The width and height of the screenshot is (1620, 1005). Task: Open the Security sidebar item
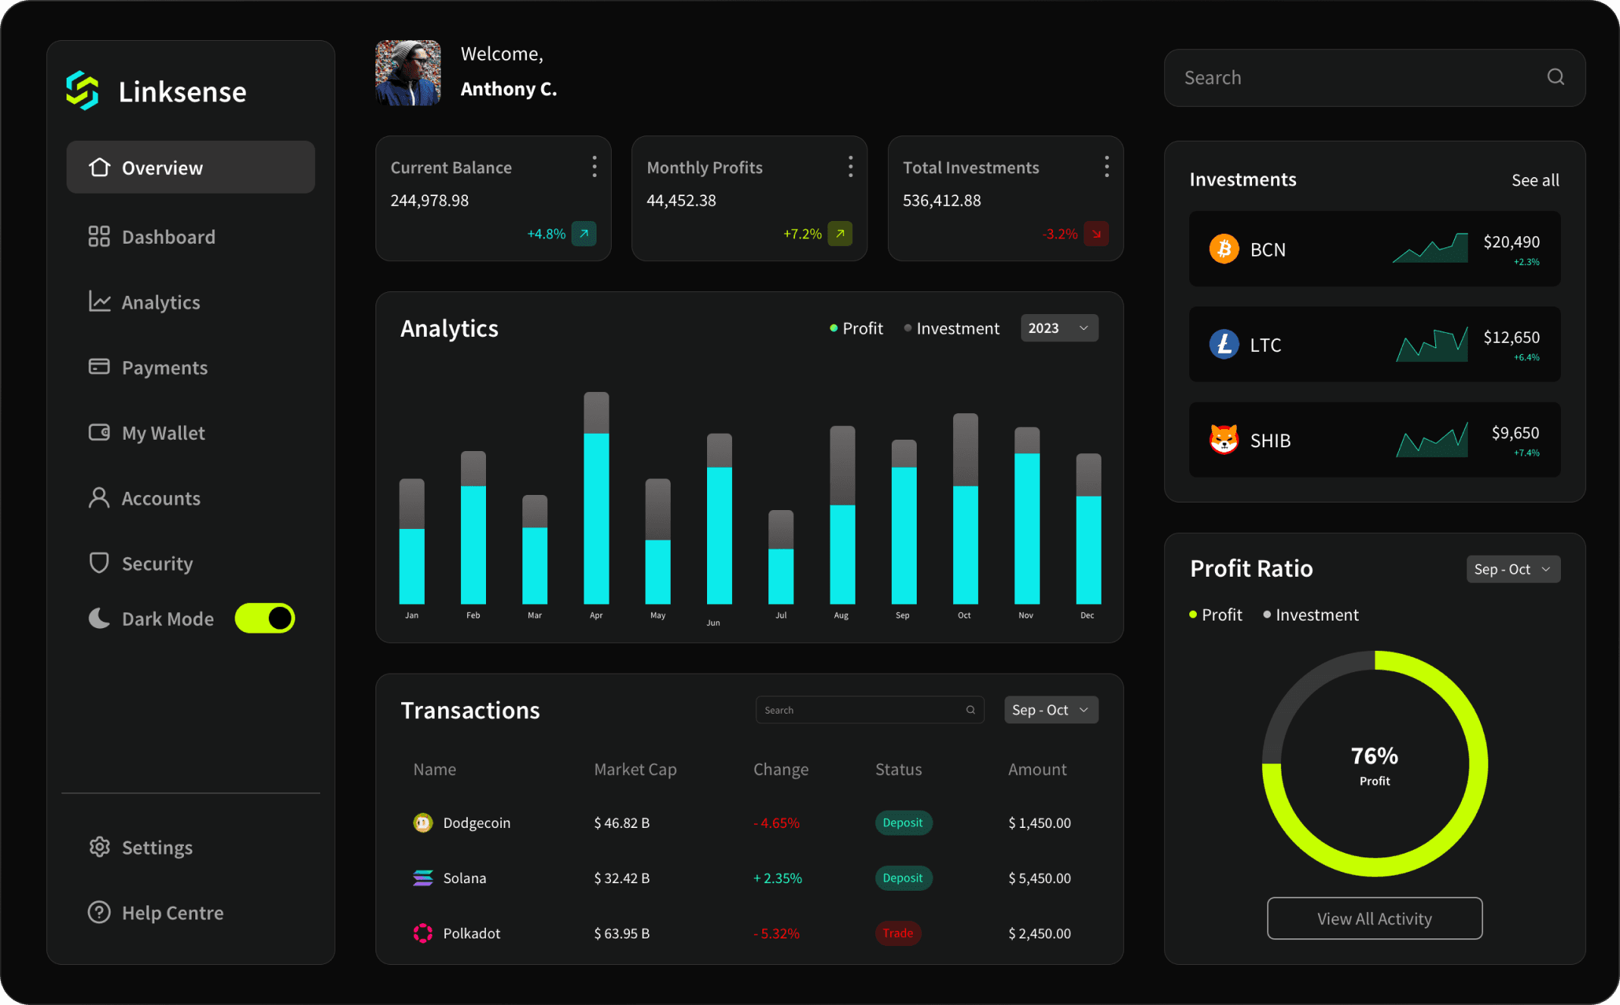coord(157,564)
